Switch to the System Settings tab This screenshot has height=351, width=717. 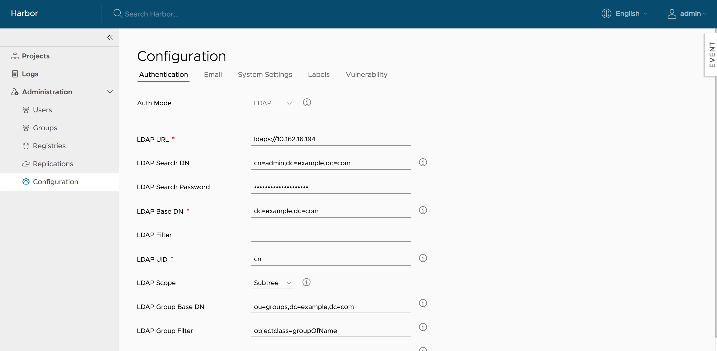(265, 74)
